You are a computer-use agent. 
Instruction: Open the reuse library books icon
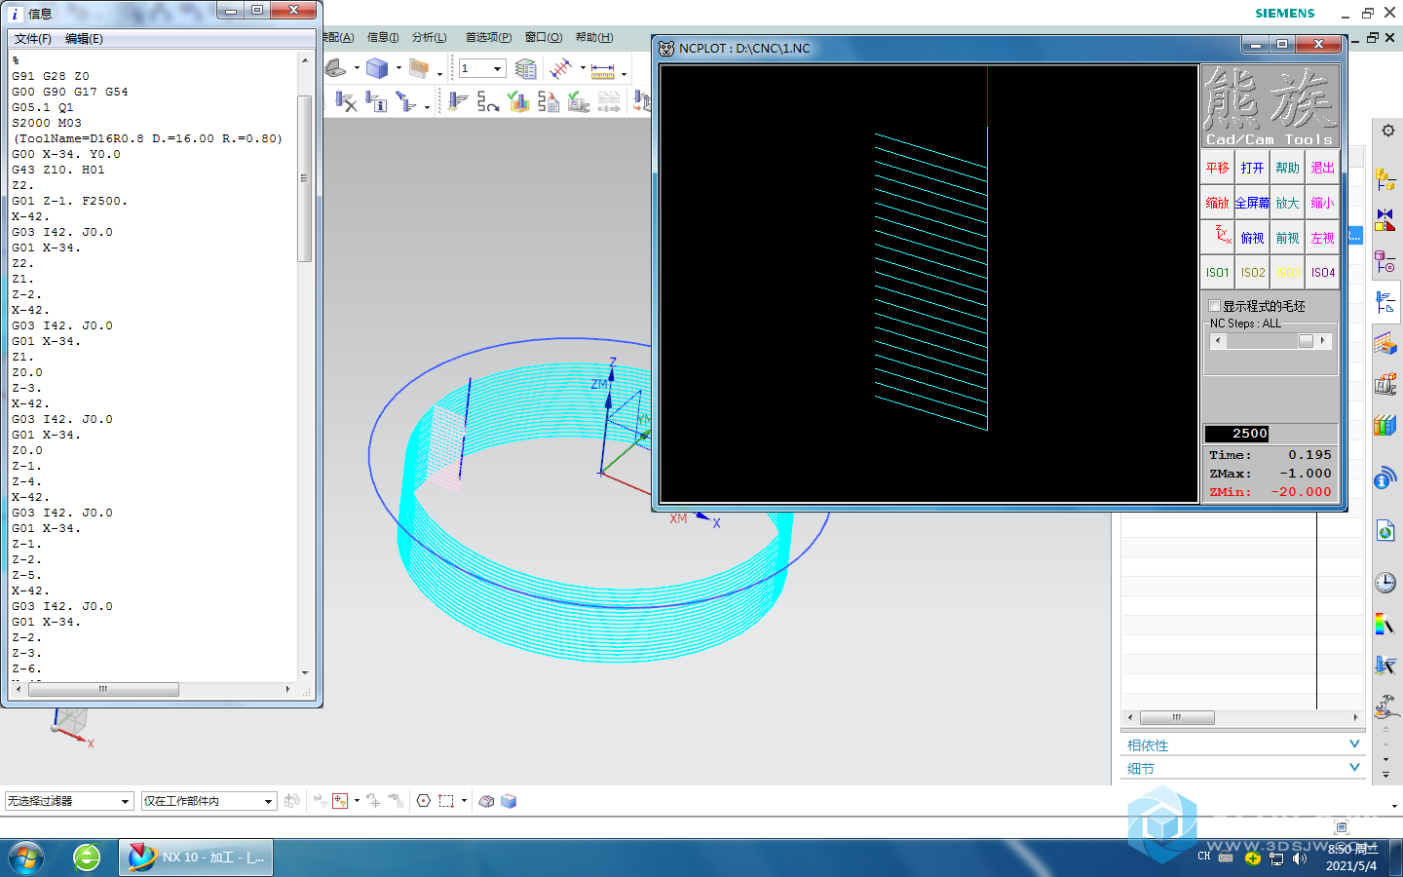pos(1385,426)
